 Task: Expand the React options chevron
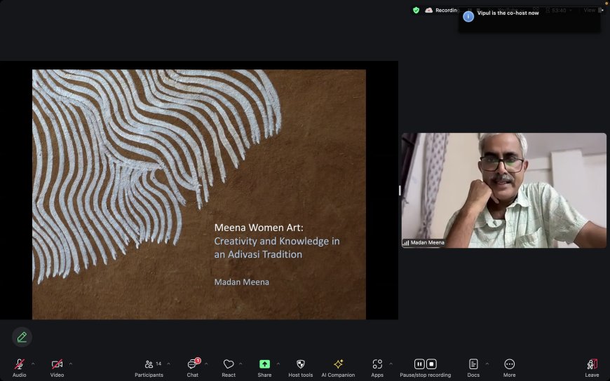pos(240,364)
